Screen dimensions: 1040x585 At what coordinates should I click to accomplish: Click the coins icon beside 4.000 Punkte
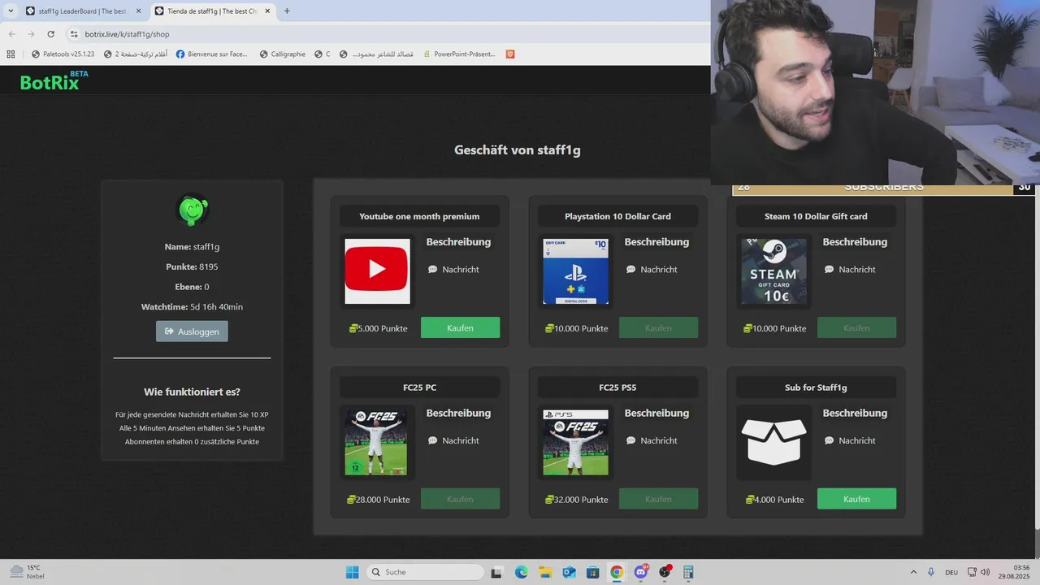(x=750, y=500)
